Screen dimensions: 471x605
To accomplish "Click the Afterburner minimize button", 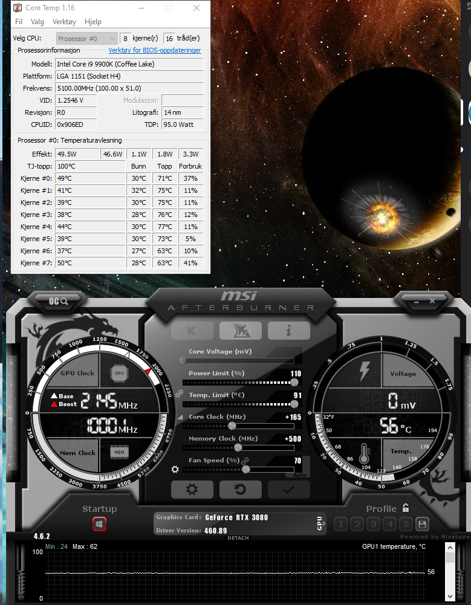I will pos(416,302).
